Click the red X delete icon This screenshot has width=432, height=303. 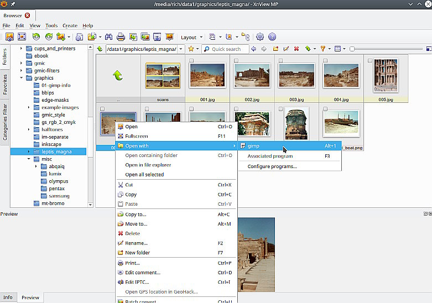[296, 49]
